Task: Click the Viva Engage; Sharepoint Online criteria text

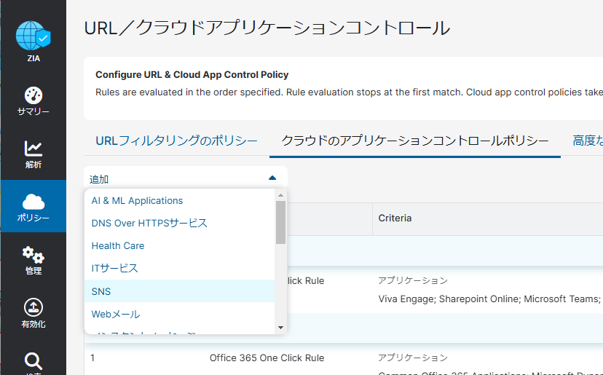Action: coord(489,299)
